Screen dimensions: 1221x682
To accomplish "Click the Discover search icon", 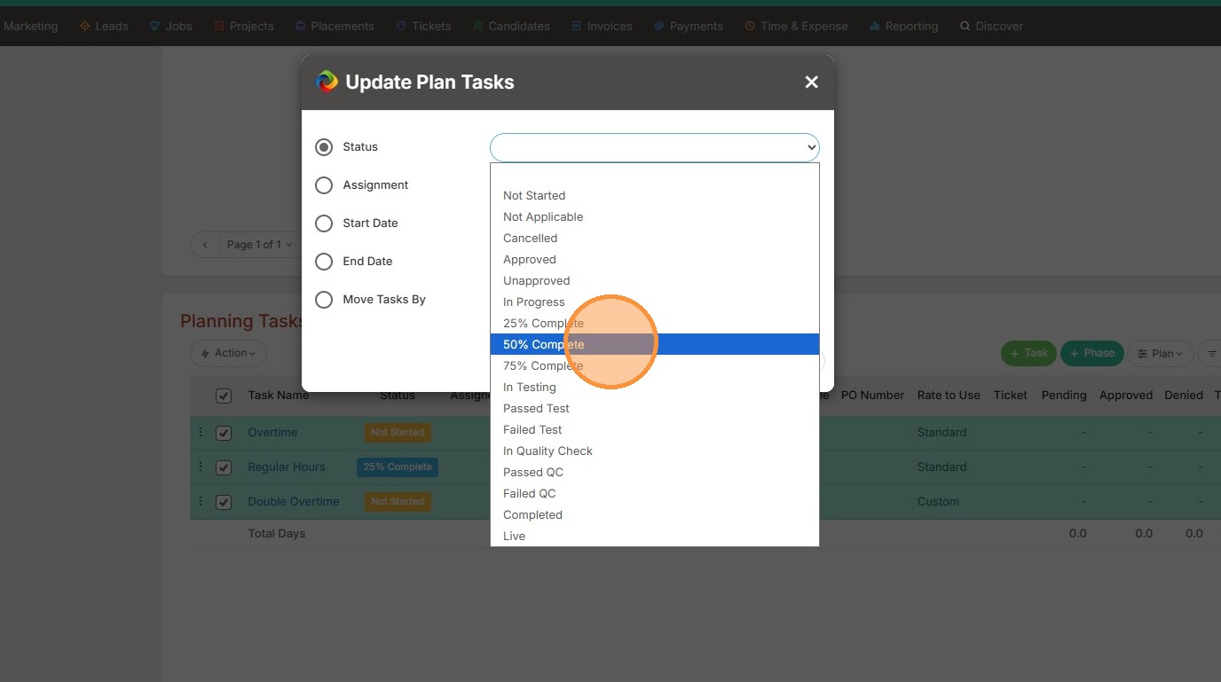I will 965,27.
